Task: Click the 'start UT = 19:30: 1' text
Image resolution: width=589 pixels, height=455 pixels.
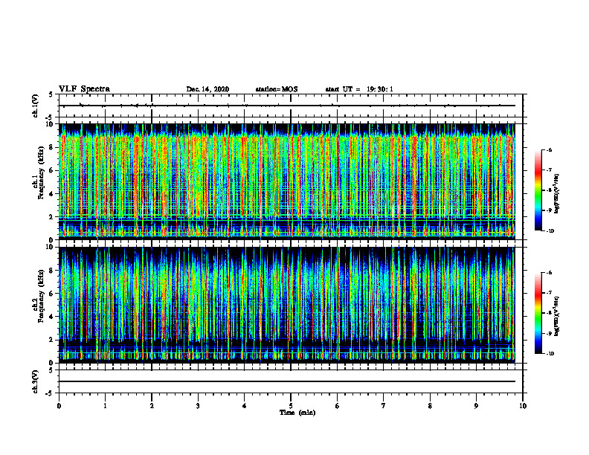Action: [359, 89]
